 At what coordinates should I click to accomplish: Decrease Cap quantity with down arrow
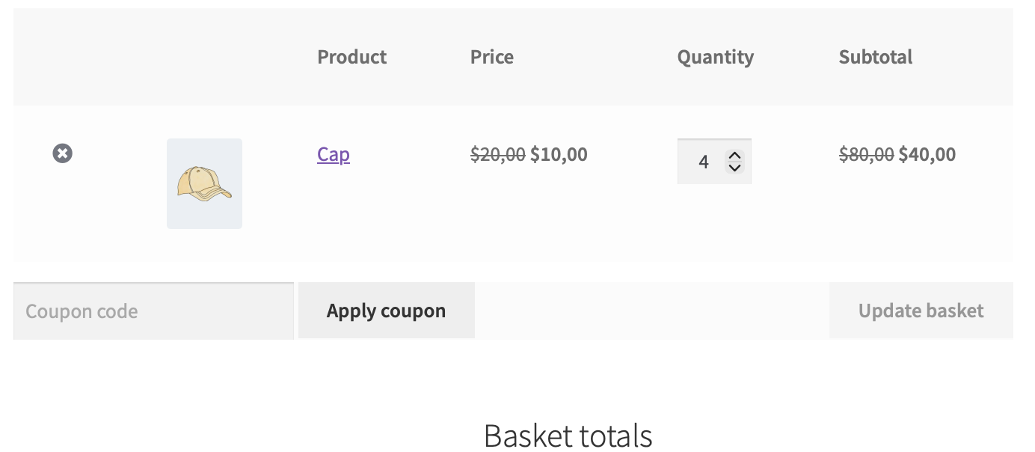pyautogui.click(x=734, y=168)
